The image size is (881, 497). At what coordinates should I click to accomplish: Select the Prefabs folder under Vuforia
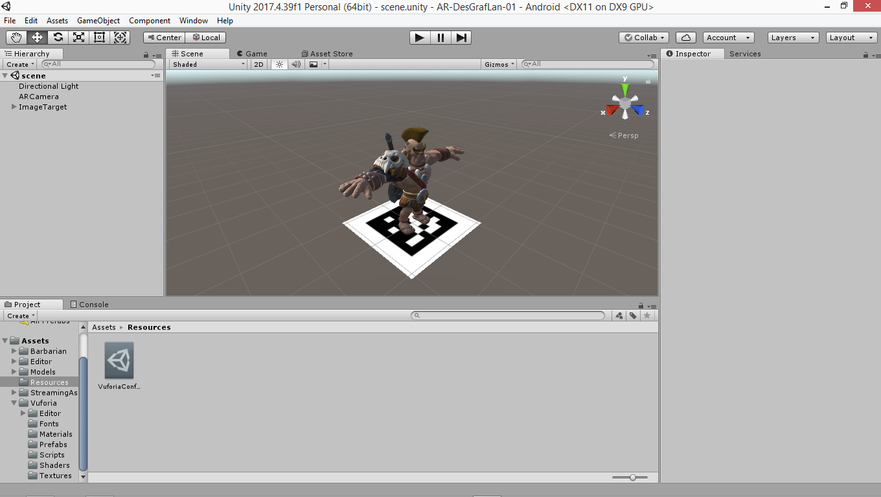[53, 445]
